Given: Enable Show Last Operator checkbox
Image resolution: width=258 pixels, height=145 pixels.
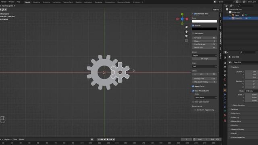Looking at the screenshot, I should coord(193,102).
